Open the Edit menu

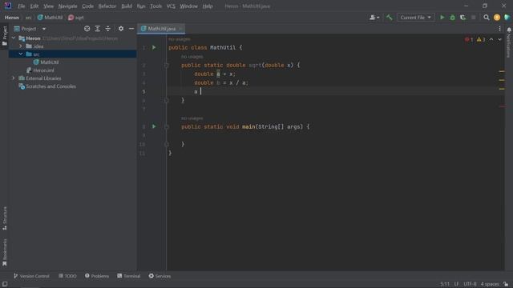pos(34,6)
